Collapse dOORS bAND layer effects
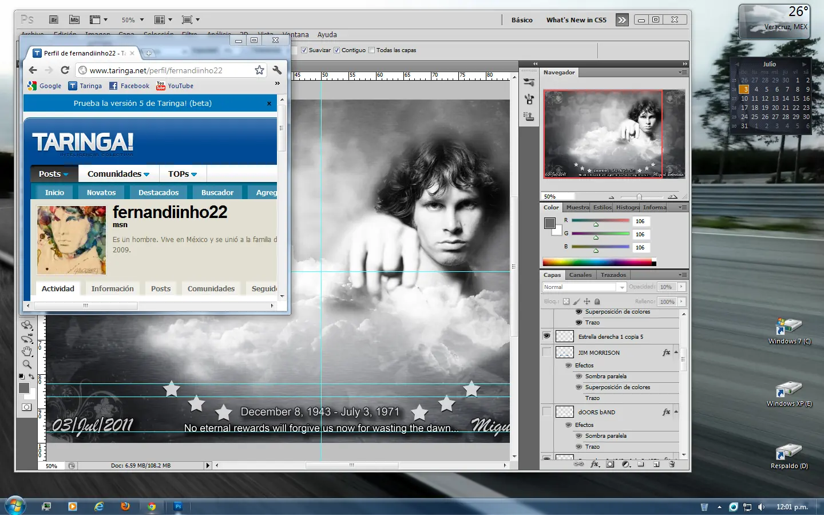The height and width of the screenshot is (515, 824). click(x=676, y=412)
